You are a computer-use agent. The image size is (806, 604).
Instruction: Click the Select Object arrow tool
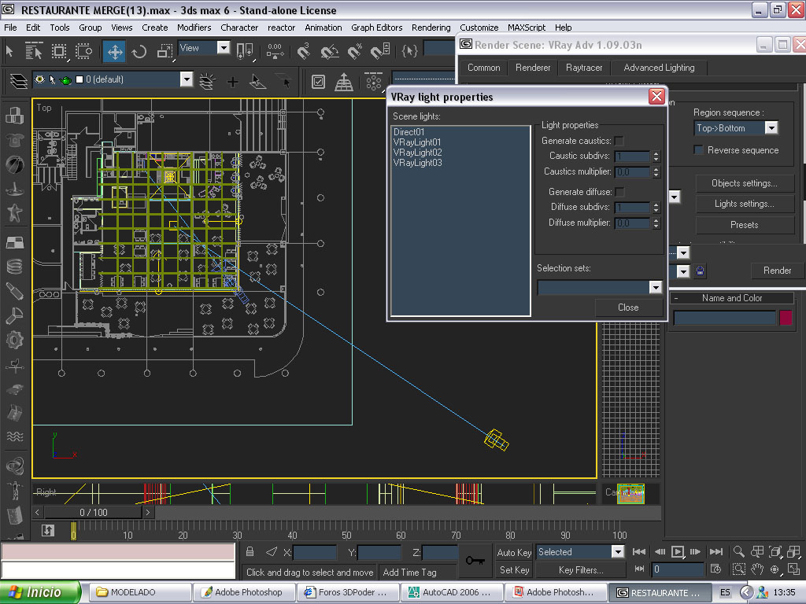[9, 51]
